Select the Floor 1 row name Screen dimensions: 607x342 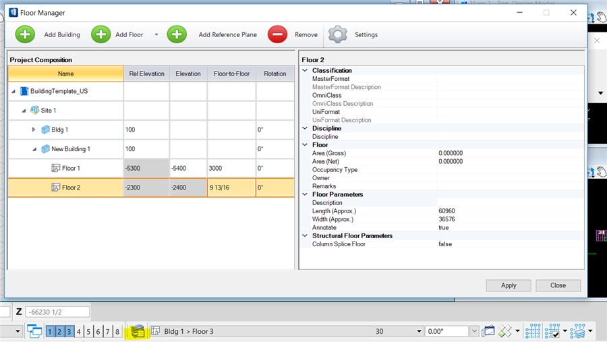71,168
